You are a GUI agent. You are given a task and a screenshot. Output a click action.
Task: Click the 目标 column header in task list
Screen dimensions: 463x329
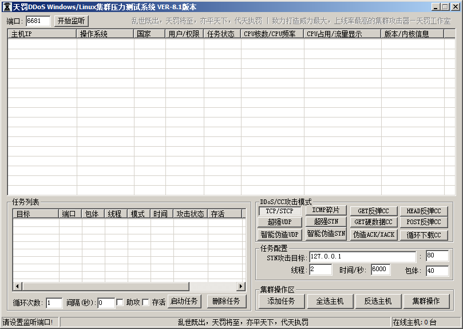point(35,214)
